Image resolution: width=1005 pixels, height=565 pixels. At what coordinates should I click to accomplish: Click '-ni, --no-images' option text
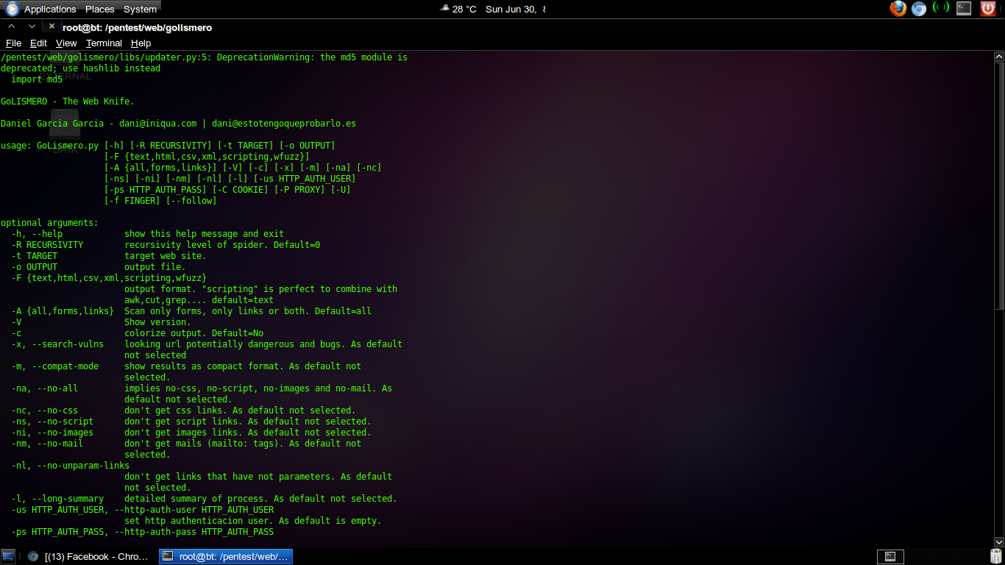point(52,433)
